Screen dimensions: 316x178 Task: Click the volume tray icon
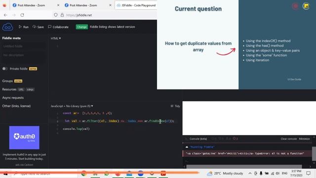(x=277, y=174)
